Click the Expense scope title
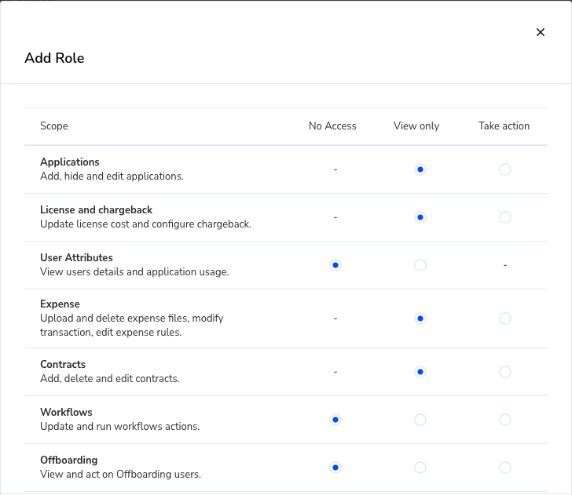This screenshot has height=495, width=572. point(60,304)
